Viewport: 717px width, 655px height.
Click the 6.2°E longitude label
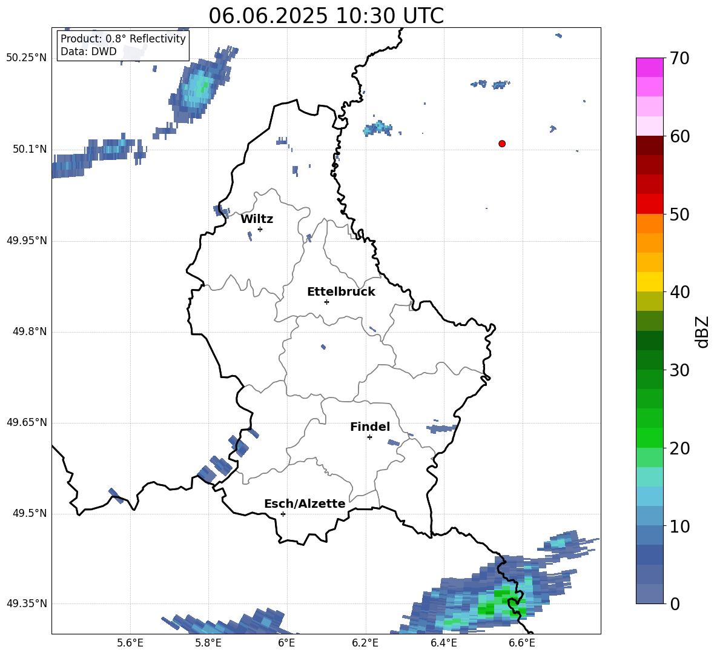click(365, 643)
